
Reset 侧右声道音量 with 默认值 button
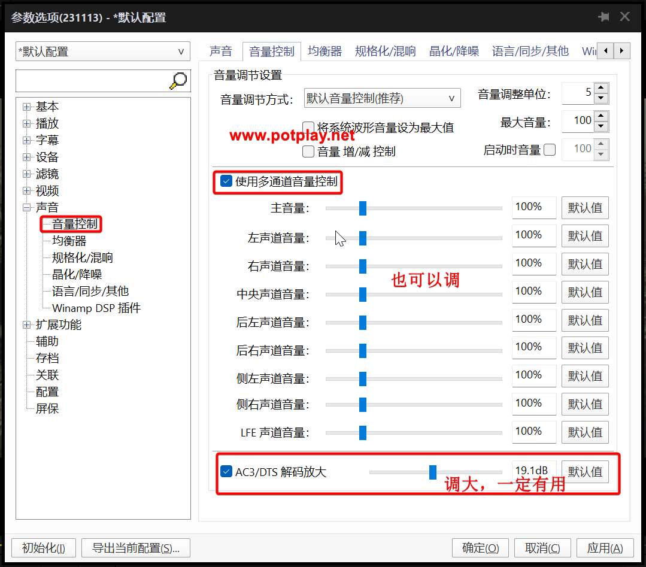tap(585, 404)
